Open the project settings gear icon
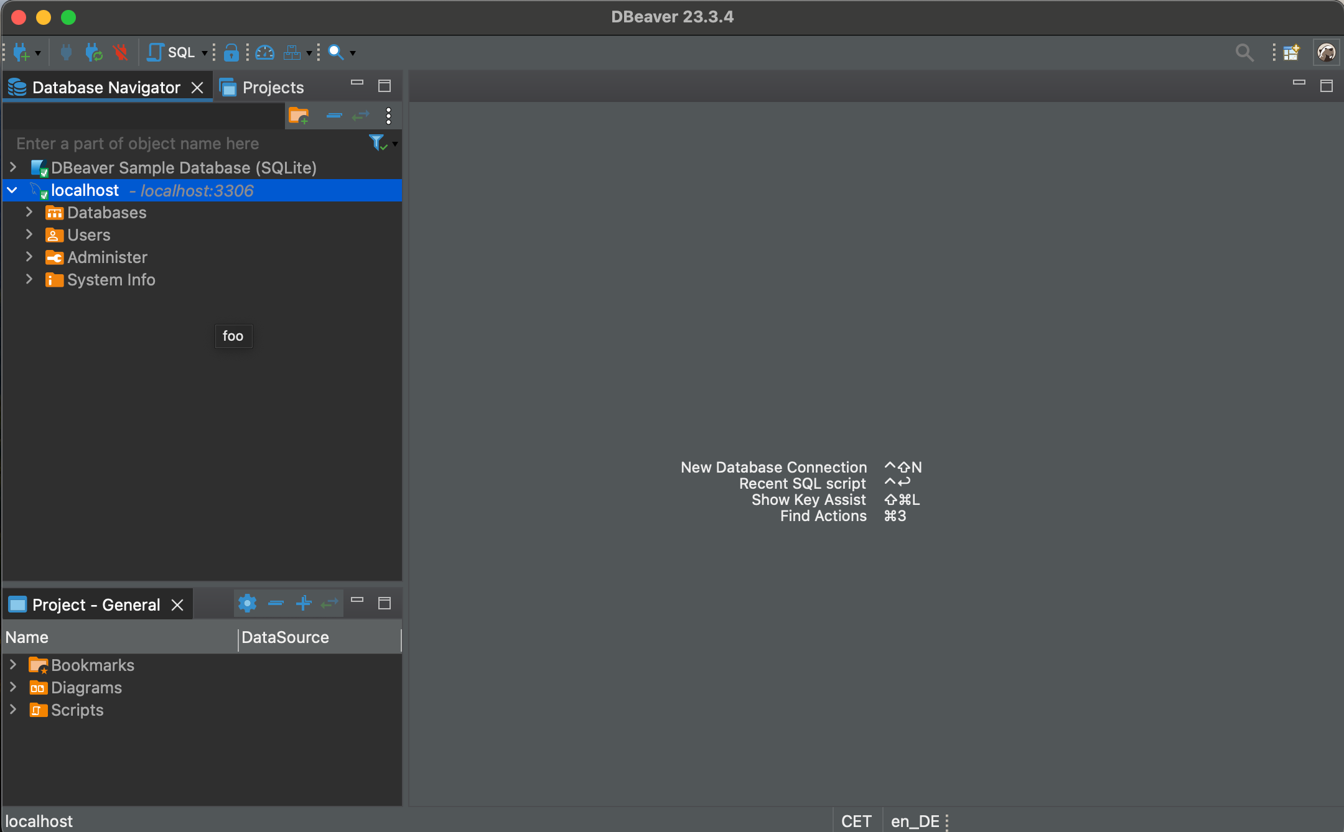1344x832 pixels. (x=247, y=603)
